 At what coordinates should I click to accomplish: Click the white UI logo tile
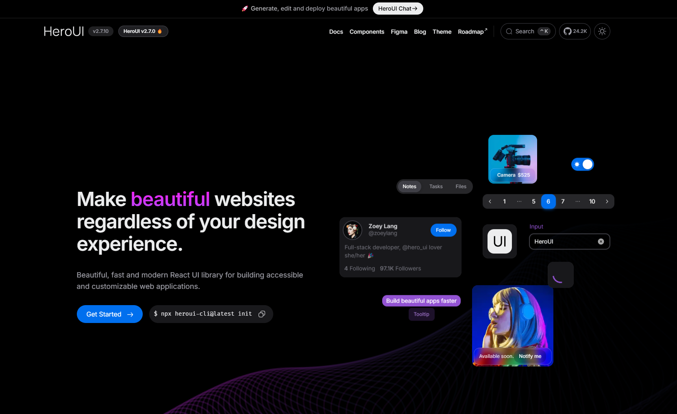tap(499, 241)
